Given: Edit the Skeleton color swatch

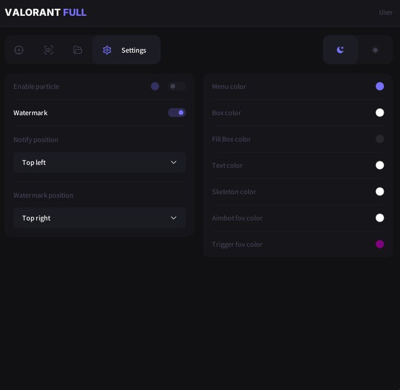Looking at the screenshot, I should (x=380, y=192).
